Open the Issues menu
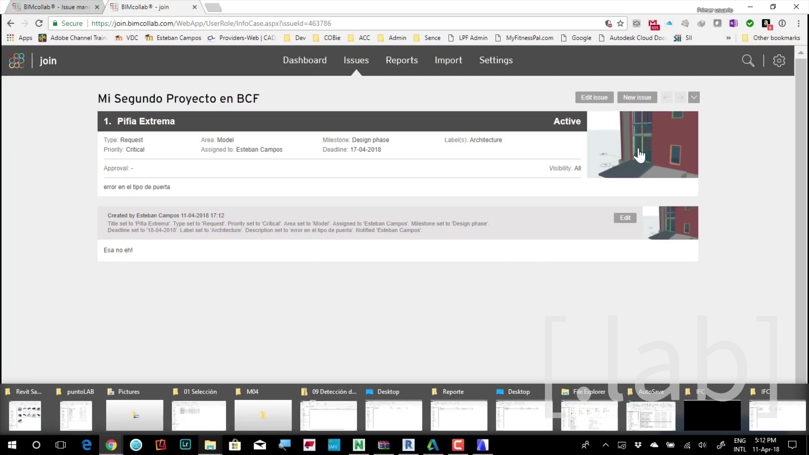Screen dimensions: 809x455 [x=356, y=60]
